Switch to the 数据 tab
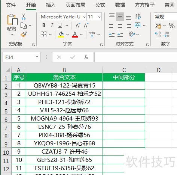This screenshot has height=175, width=177. (x=120, y=5)
